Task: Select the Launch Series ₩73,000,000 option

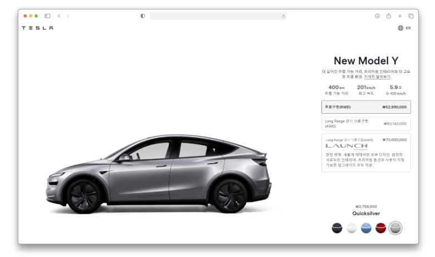Action: click(x=366, y=153)
